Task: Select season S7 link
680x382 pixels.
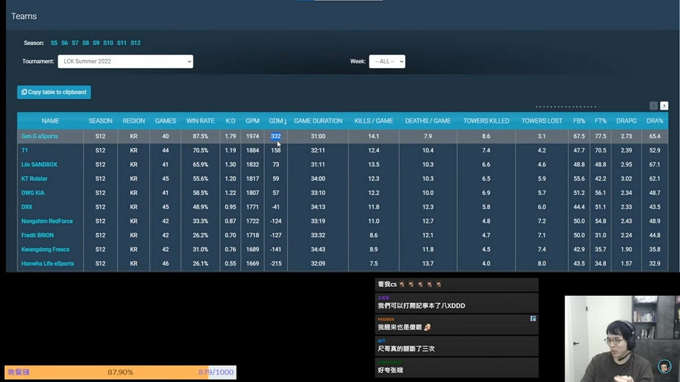Action: pos(75,43)
